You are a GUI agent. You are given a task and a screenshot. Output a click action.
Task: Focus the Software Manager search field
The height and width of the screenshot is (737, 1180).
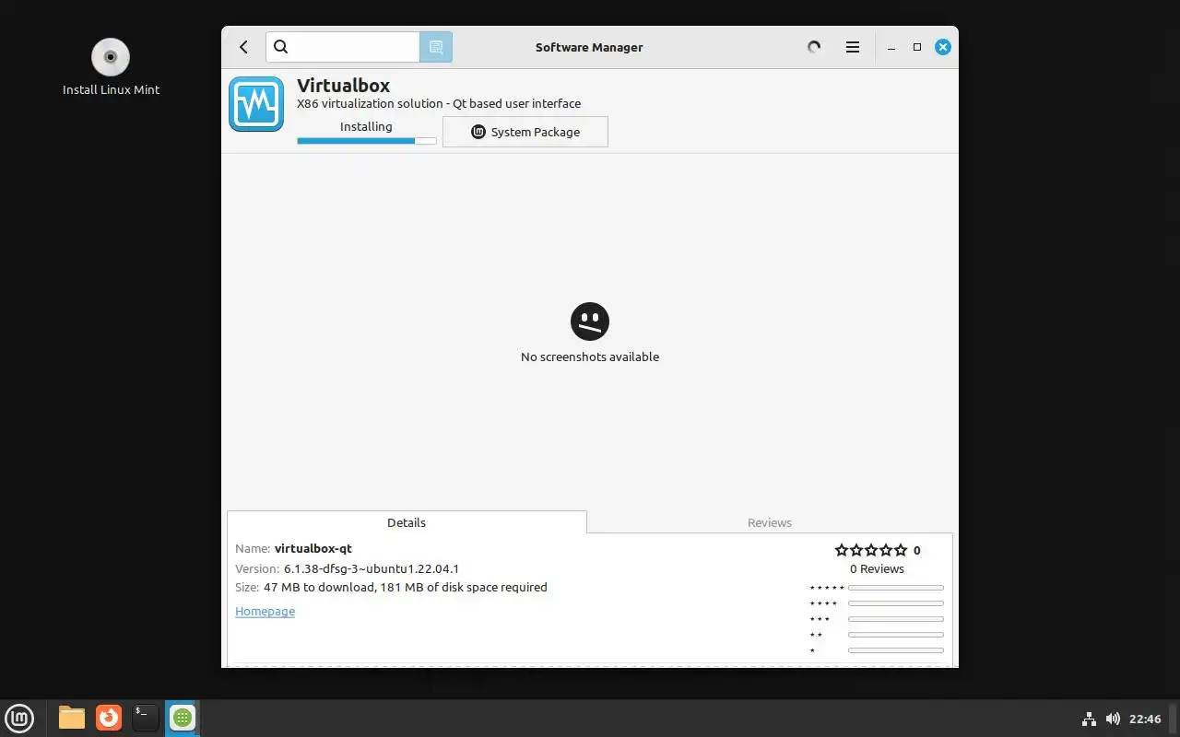point(343,47)
